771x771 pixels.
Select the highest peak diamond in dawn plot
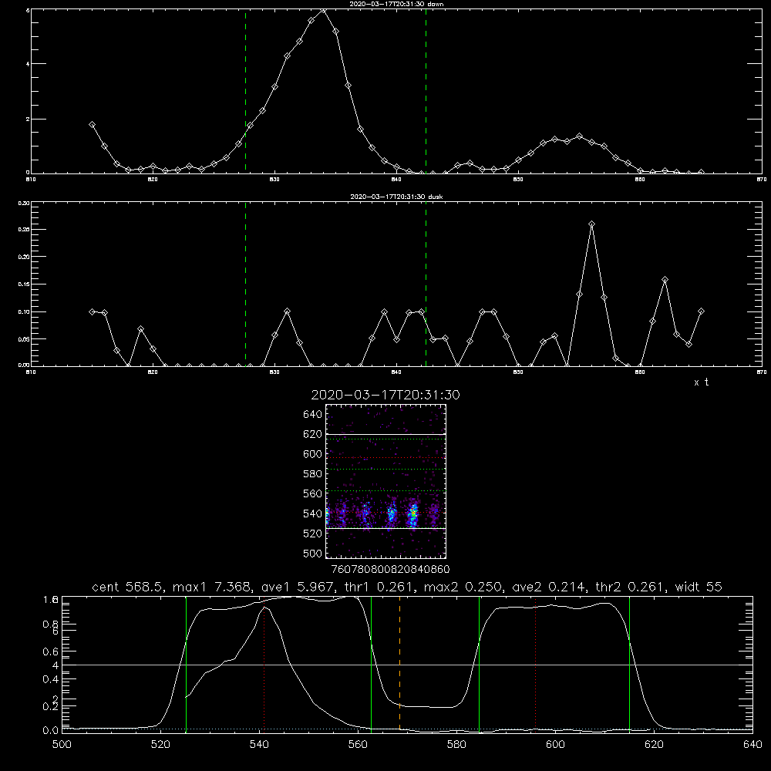point(323,10)
